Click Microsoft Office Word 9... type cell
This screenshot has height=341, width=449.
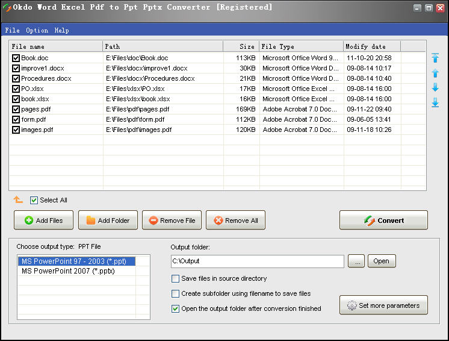pos(300,58)
